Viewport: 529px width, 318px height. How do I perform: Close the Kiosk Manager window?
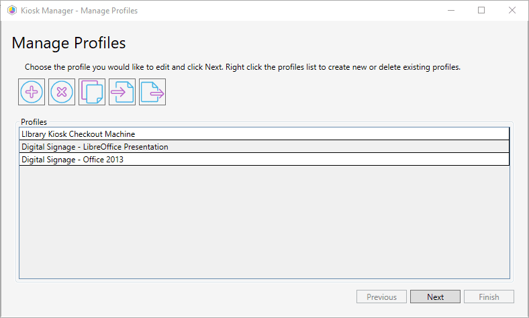512,10
